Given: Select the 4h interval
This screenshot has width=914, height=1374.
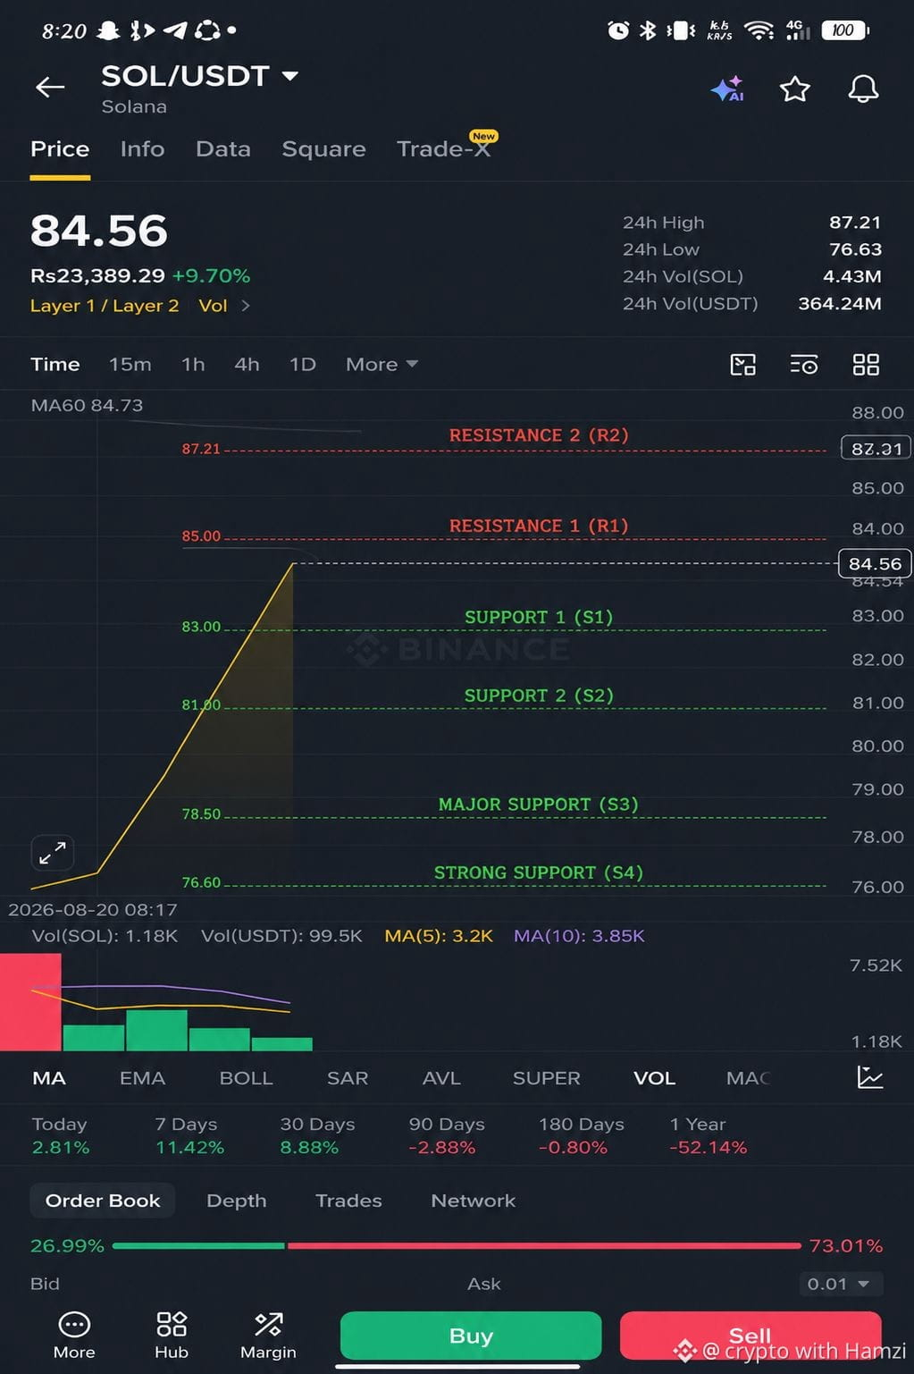Looking at the screenshot, I should [247, 365].
